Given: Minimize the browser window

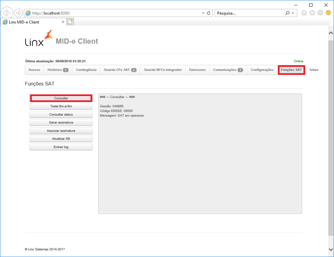Looking at the screenshot, I should [x=296, y=5].
